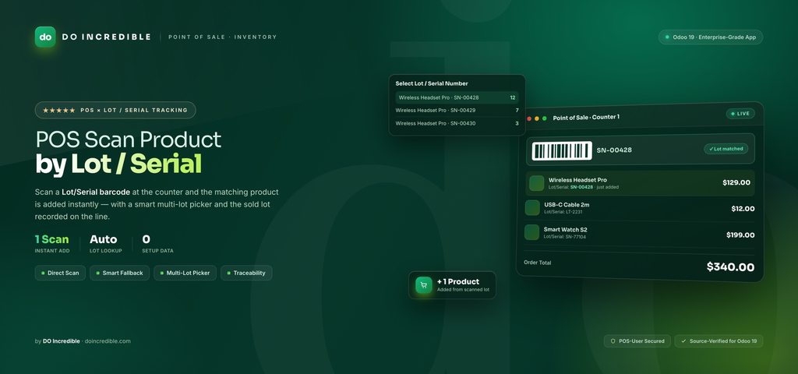Screen dimensions: 798x374
Task: Click the $199.00 price
Action: 740,235
